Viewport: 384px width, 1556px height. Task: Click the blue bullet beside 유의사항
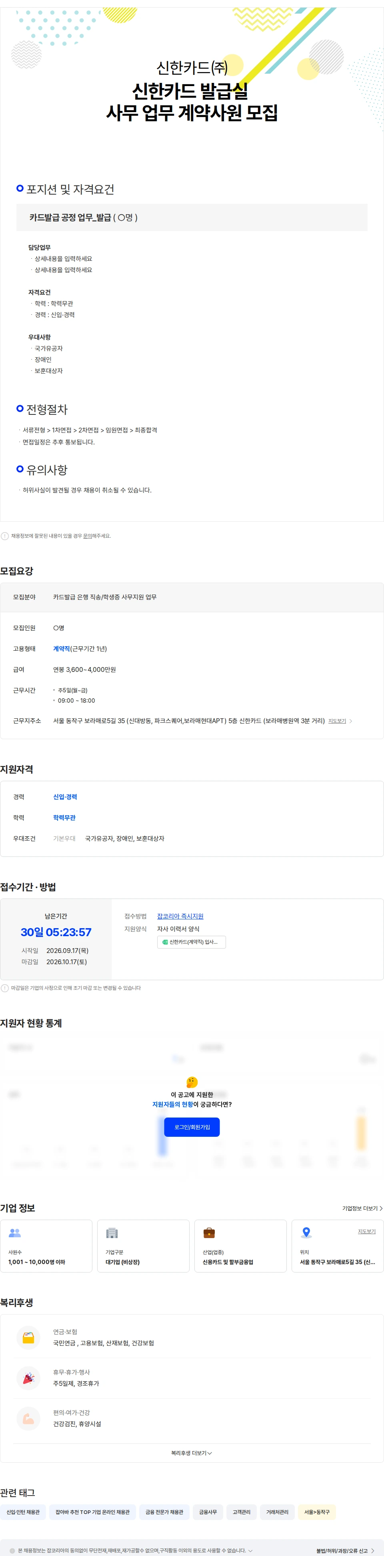tap(20, 469)
